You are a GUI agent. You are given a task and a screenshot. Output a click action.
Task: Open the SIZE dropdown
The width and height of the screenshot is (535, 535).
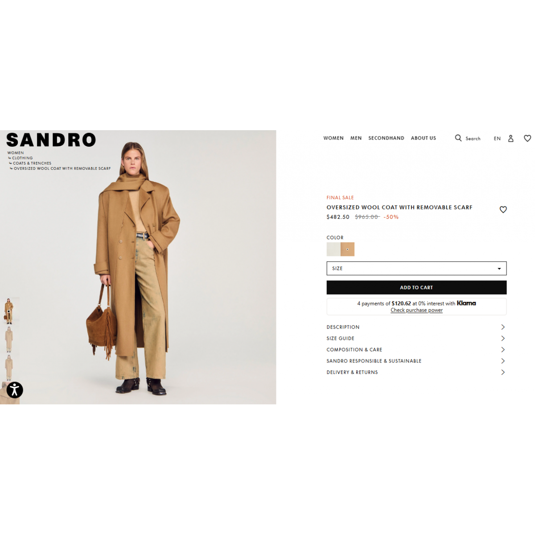pyautogui.click(x=416, y=268)
